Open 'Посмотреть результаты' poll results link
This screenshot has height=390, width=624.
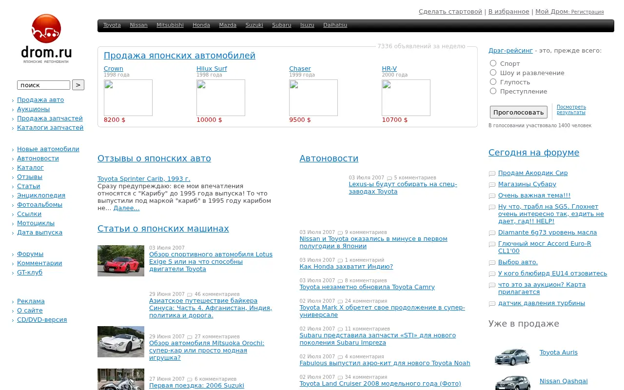tap(571, 110)
